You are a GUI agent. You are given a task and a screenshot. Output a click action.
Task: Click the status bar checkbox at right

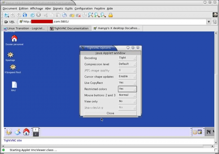point(216,150)
